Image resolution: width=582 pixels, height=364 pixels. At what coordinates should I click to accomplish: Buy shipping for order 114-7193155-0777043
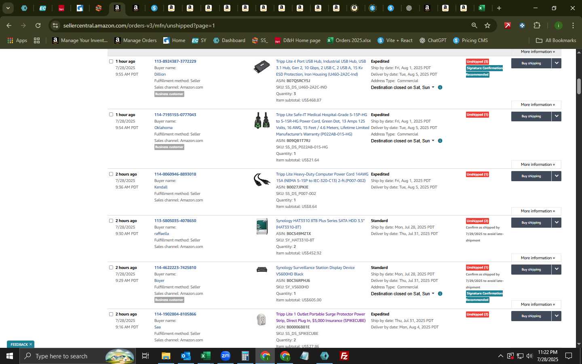point(531,116)
